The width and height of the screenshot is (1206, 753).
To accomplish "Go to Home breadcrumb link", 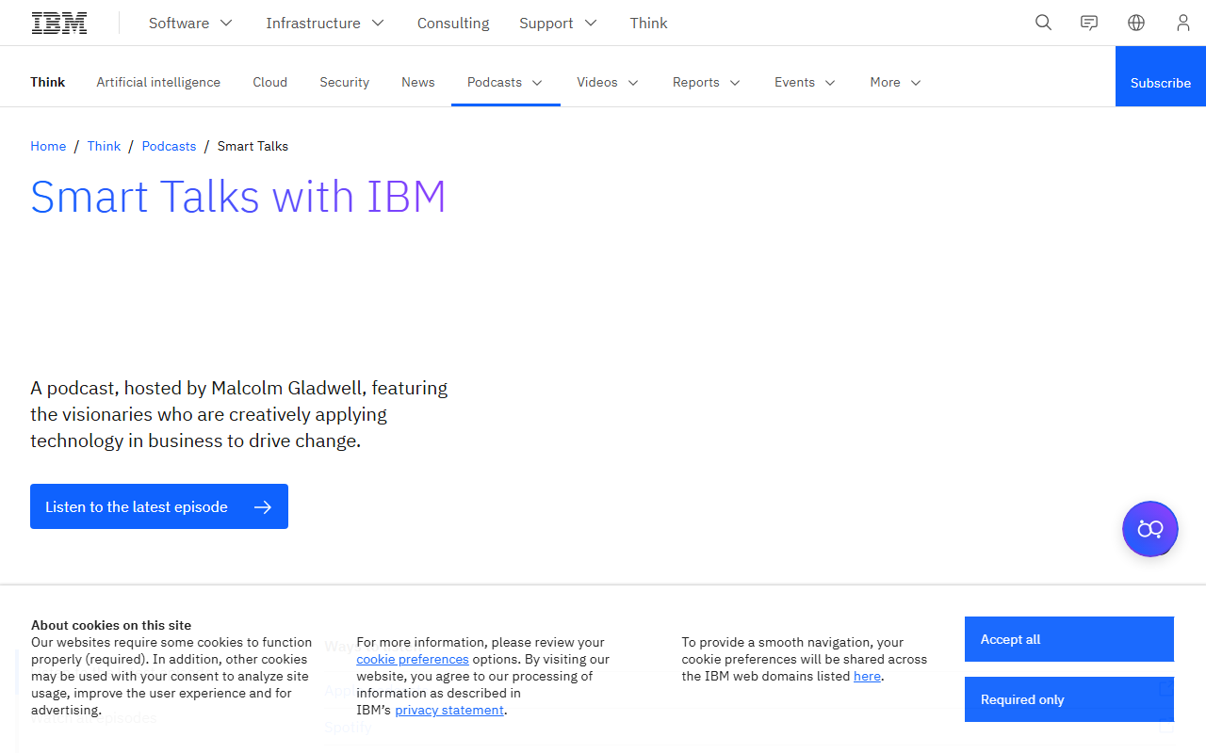I will 48,146.
